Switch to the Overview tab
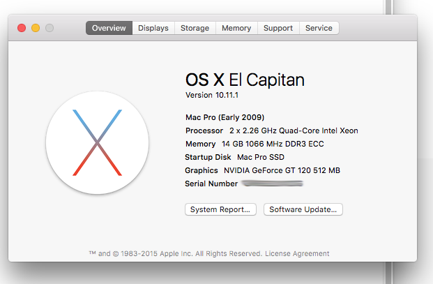The image size is (433, 284). 109,28
